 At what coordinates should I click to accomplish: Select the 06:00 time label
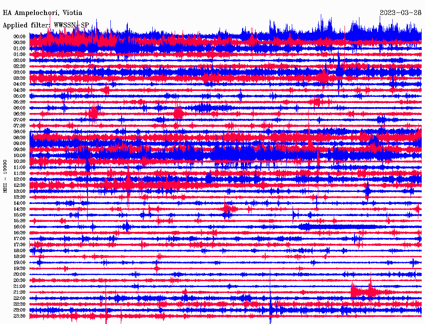20,108
